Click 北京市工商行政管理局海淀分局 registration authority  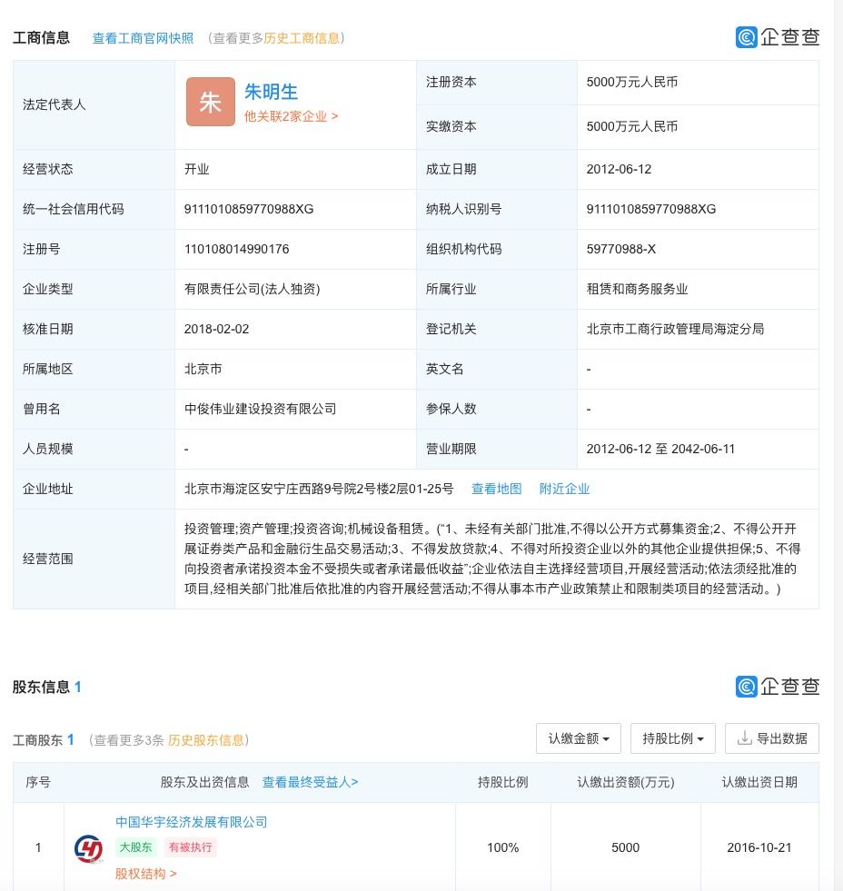click(675, 329)
